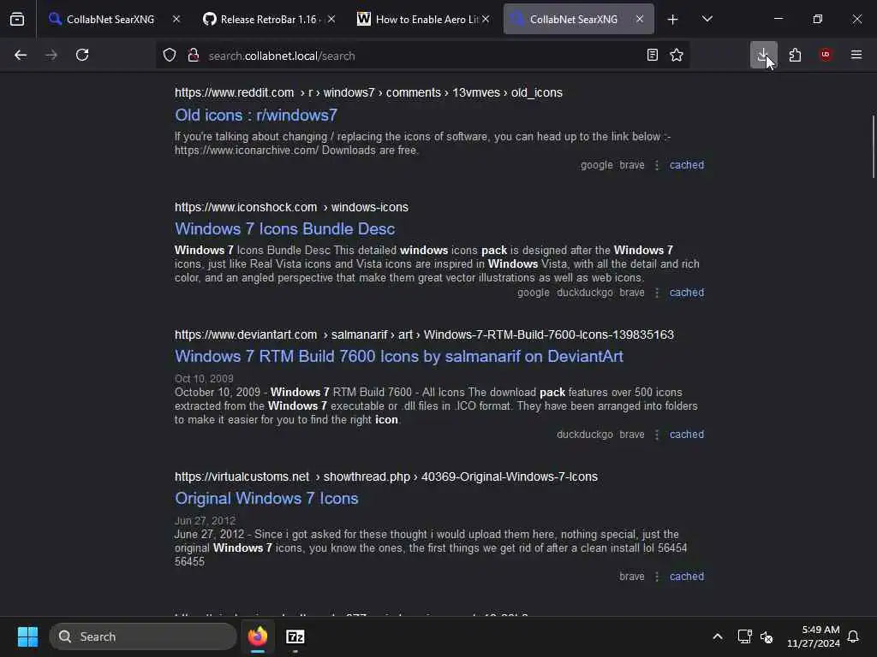The image size is (877, 657).
Task: Open the Extensions puzzle icon
Action: point(795,56)
